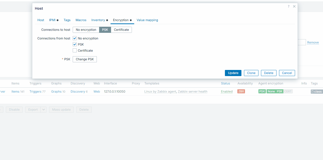
Task: Click the class tag icon in Tags column
Action: pos(313,92)
